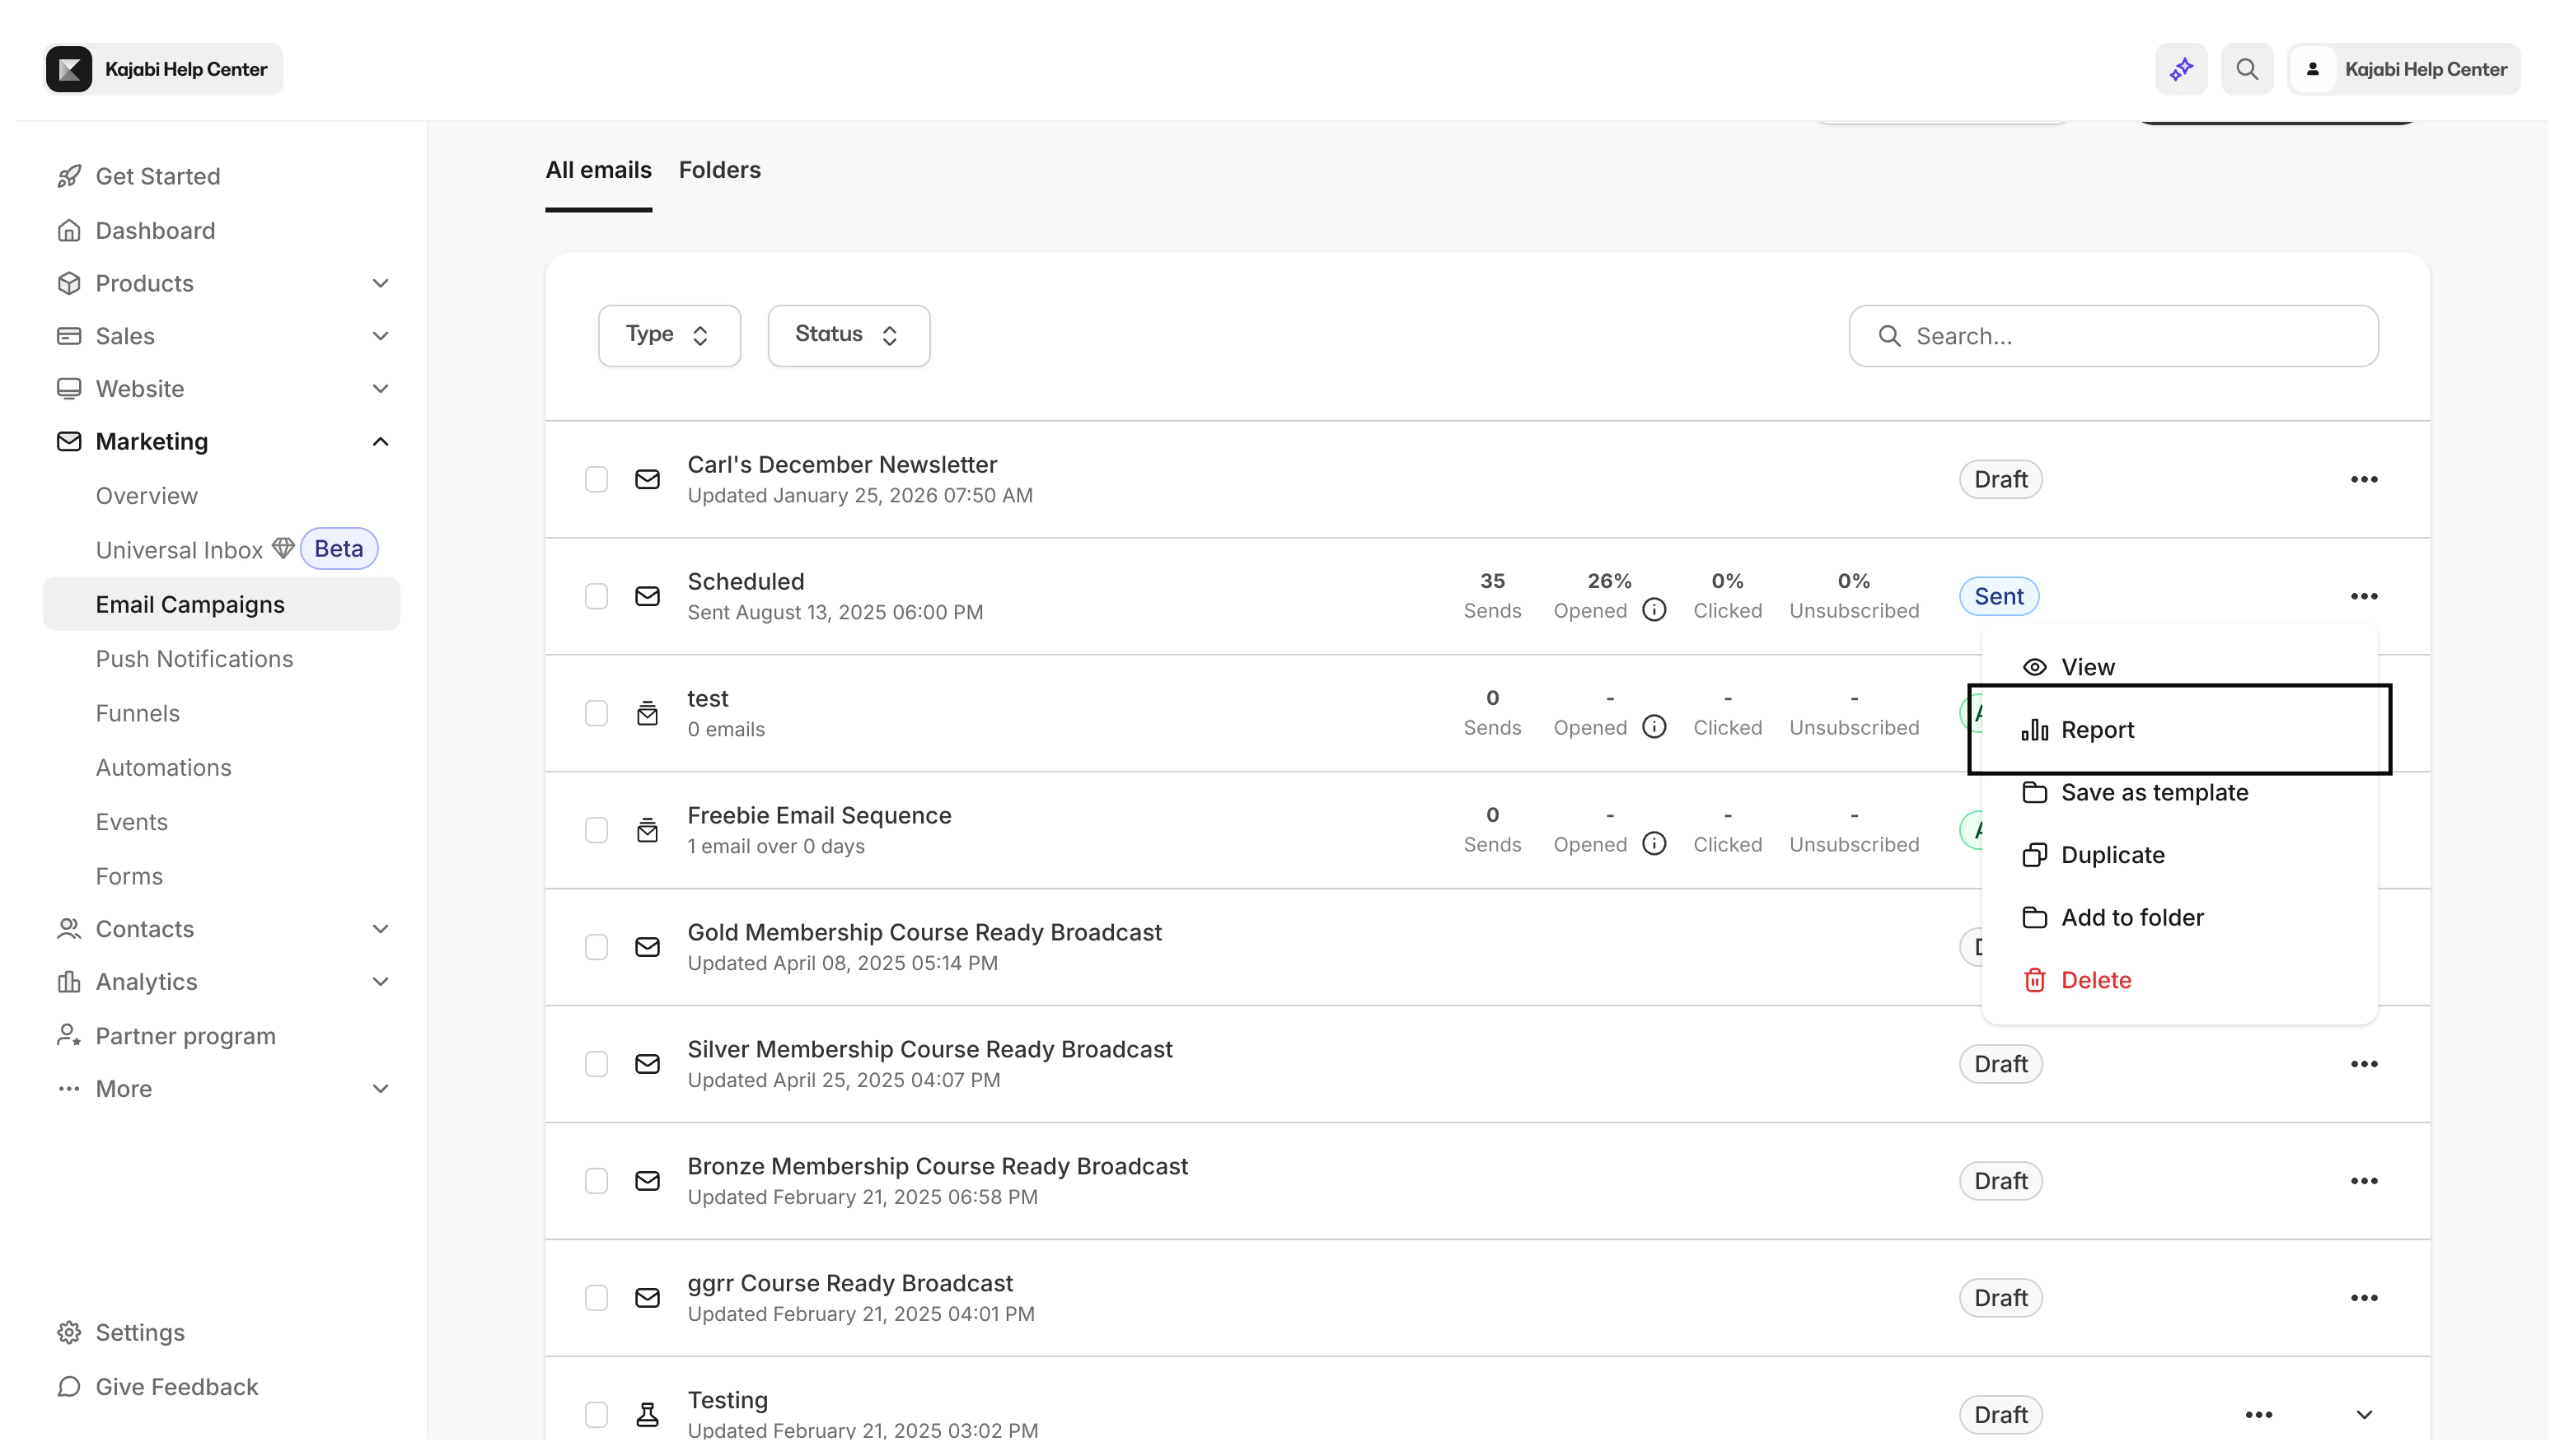Viewport: 2564px width, 1456px height.
Task: Expand the Testing row chevron
Action: pos(2363,1415)
